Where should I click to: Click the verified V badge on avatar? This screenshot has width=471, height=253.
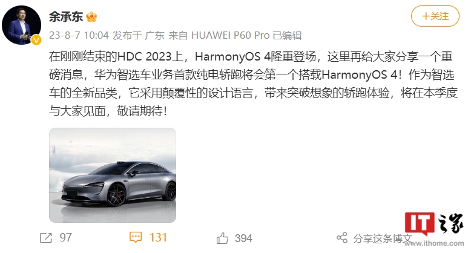pos(36,40)
